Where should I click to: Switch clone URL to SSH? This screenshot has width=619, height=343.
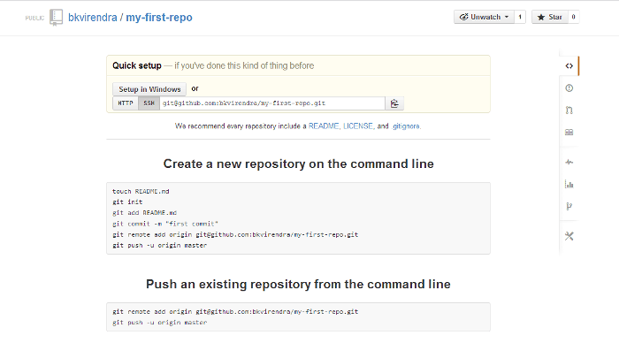pyautogui.click(x=149, y=103)
